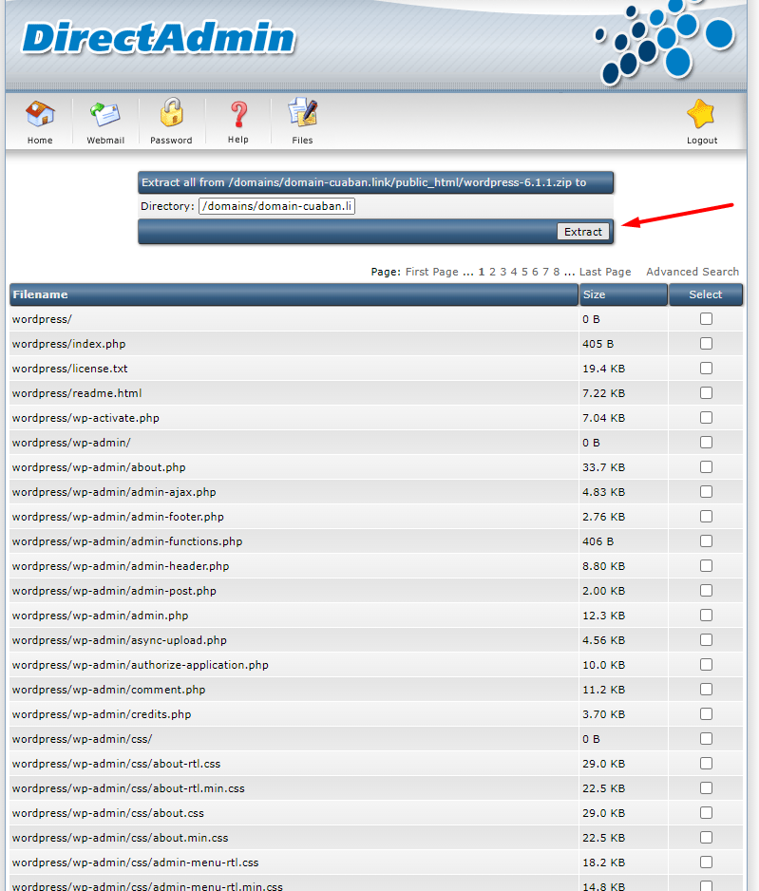Viewport: 759px width, 891px height.
Task: Go to page 8
Action: point(556,272)
